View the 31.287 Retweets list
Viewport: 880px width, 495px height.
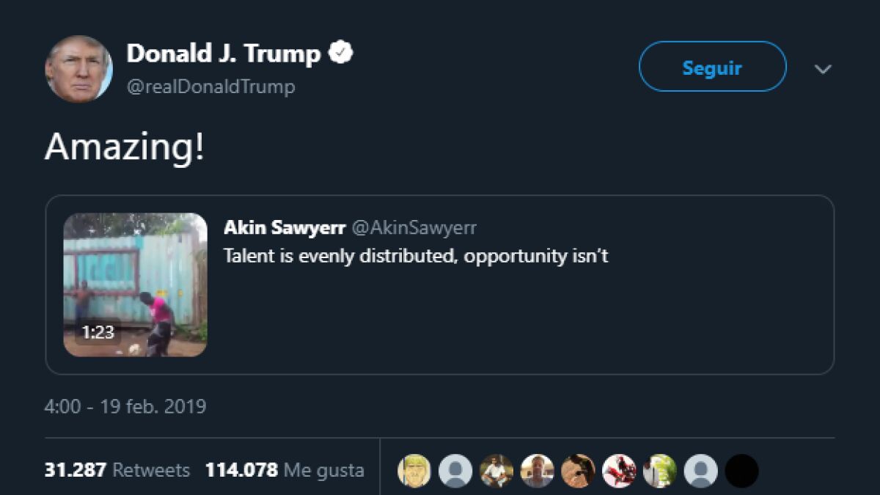tap(117, 470)
